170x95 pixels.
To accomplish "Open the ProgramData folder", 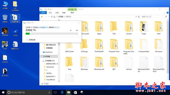I will point(144,46).
